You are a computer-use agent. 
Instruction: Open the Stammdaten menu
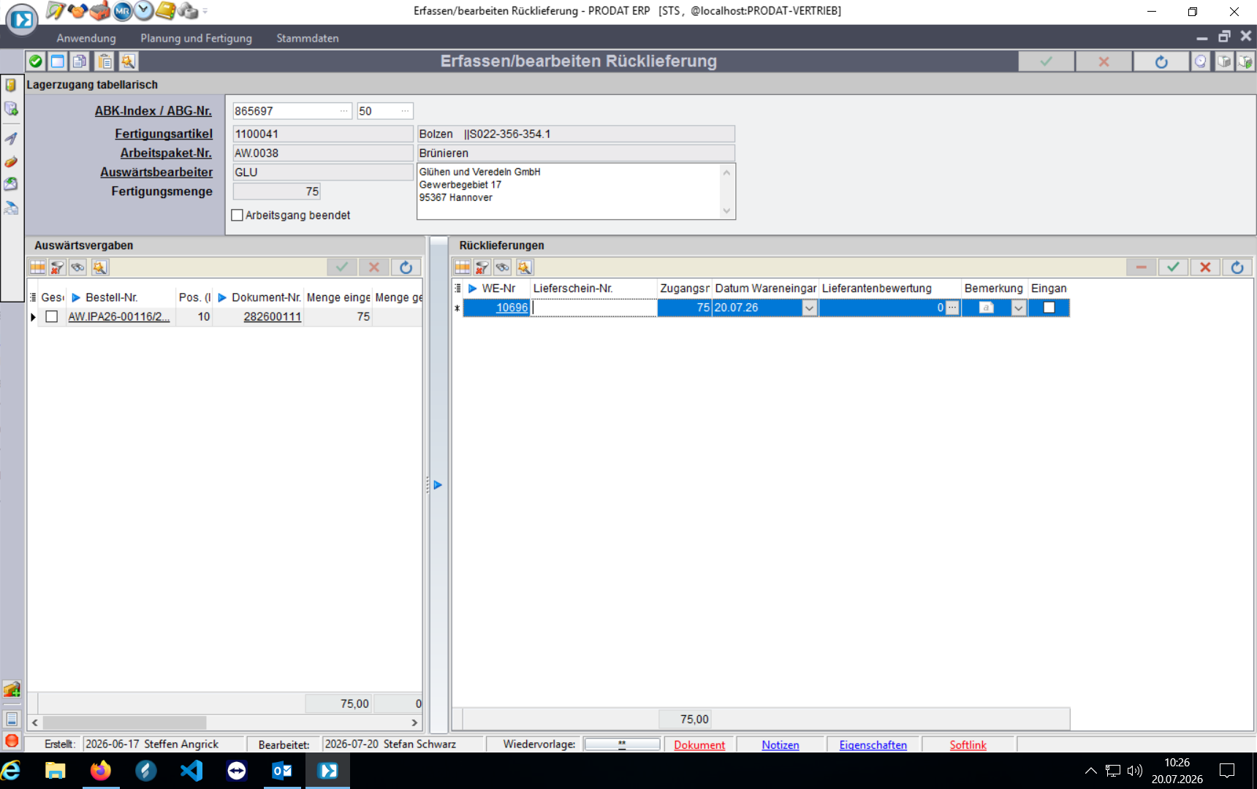308,38
